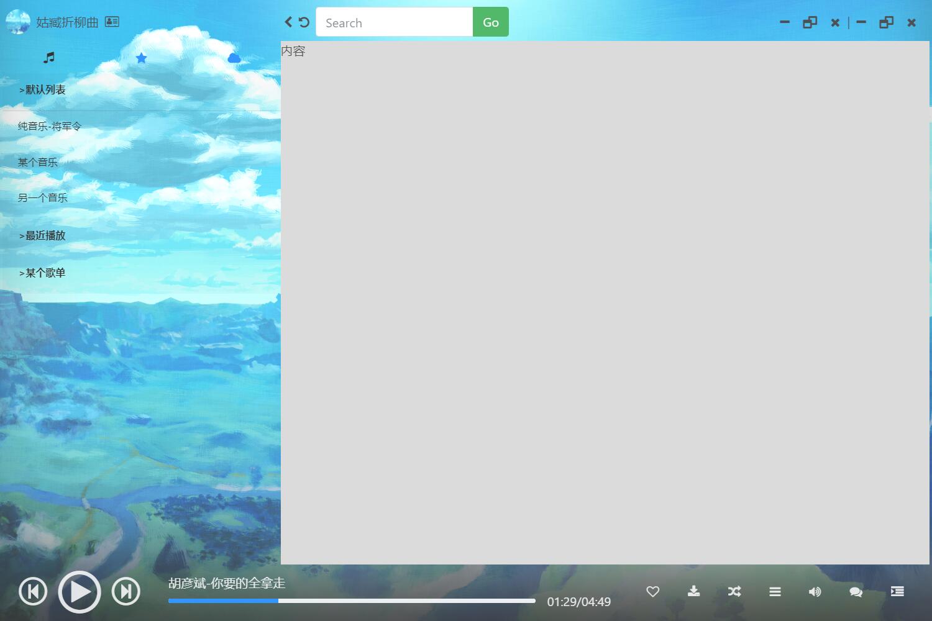Click the green Go button
Viewport: 932px width, 621px height.
[x=491, y=22]
